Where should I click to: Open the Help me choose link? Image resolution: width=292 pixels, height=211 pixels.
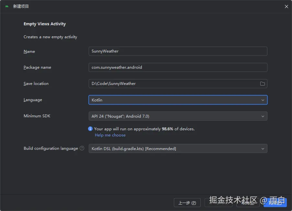tap(110, 135)
